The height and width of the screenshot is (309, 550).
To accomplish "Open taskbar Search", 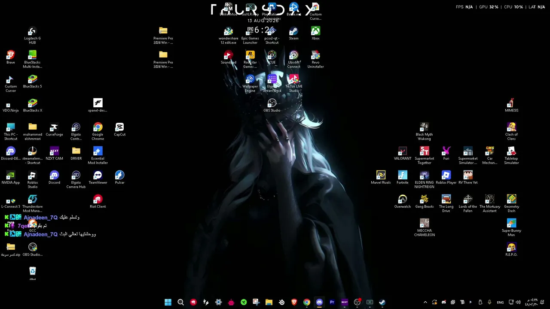I will pyautogui.click(x=180, y=302).
